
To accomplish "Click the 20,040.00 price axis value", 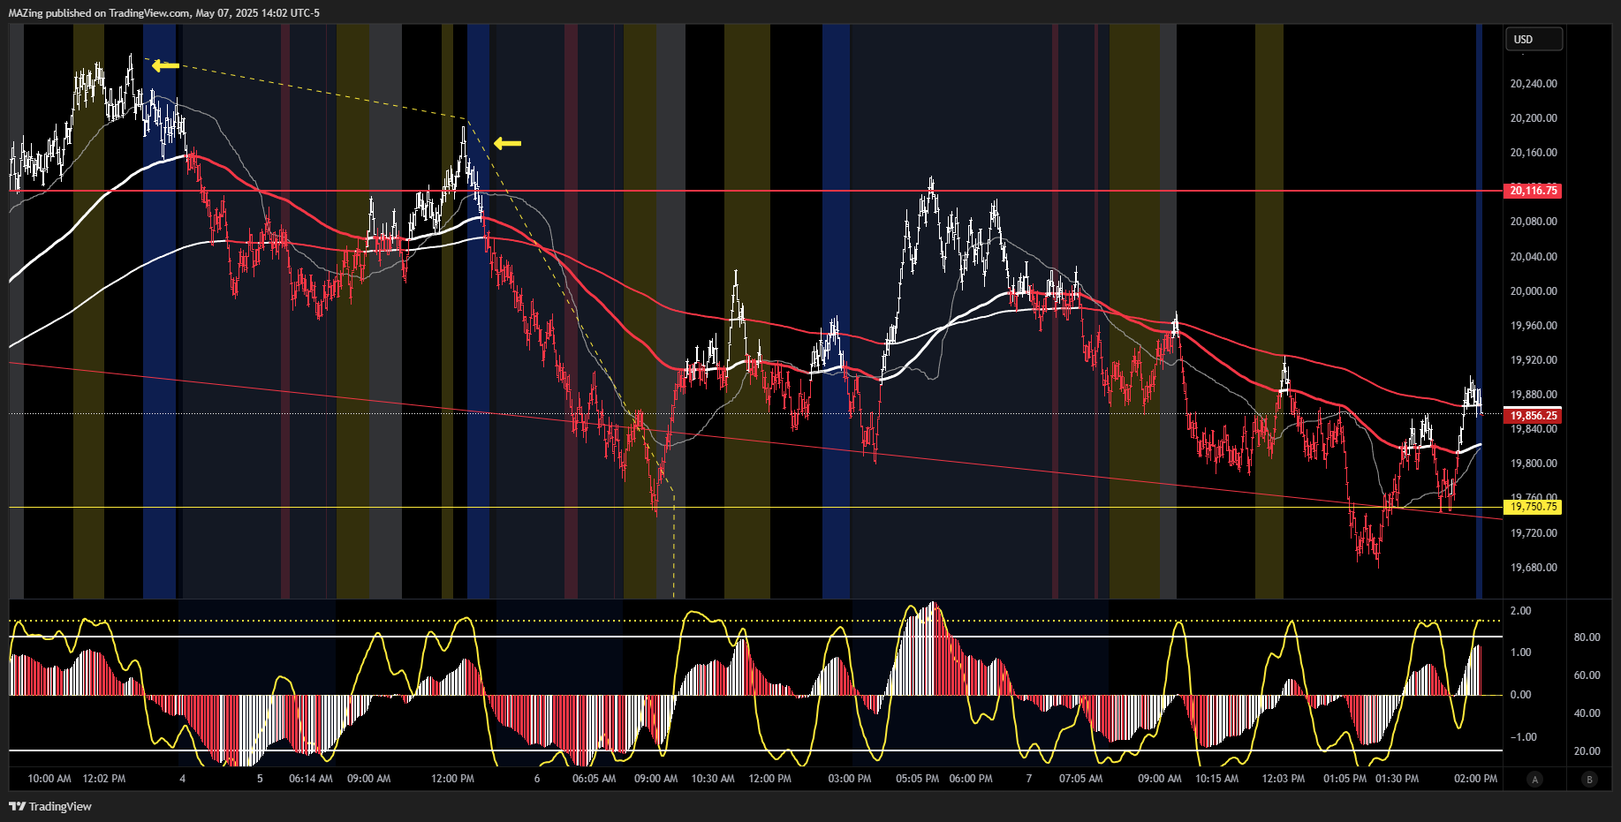I will tap(1534, 257).
